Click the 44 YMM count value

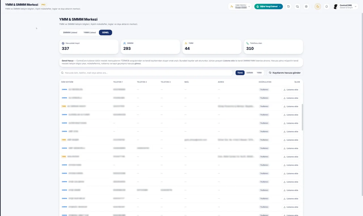click(187, 49)
